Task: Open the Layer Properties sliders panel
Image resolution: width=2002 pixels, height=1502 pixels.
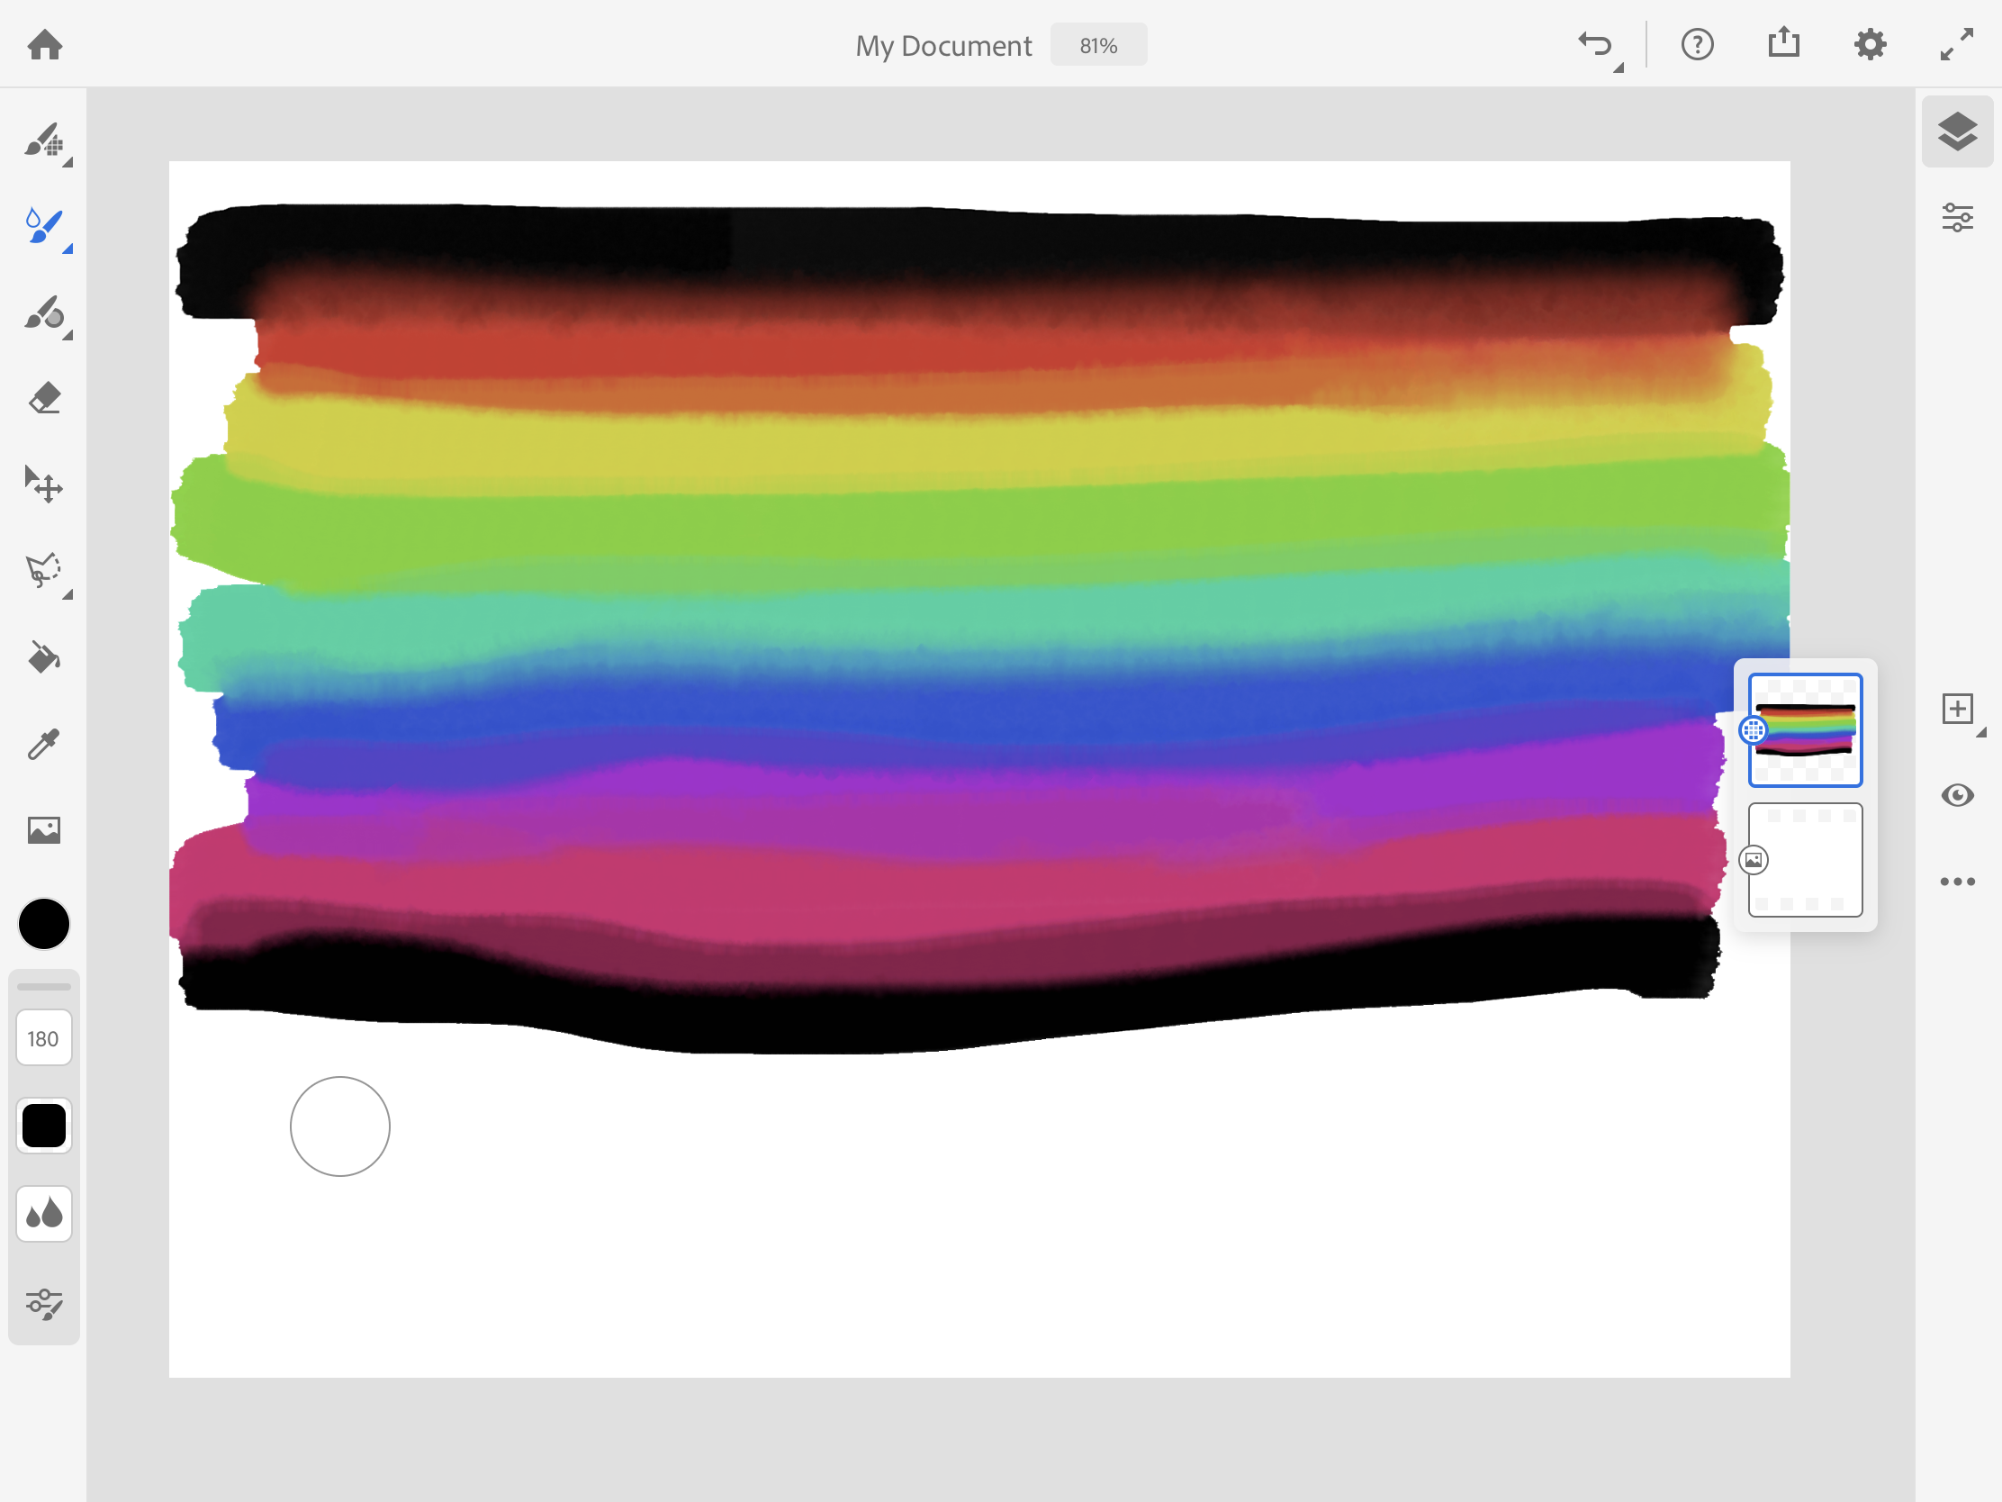Action: [1958, 216]
